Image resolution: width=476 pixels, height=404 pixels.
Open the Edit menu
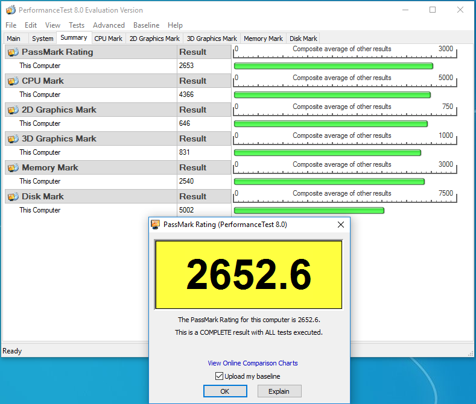tap(31, 25)
